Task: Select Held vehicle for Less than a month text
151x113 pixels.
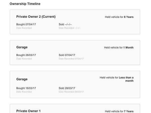Action: (x=117, y=79)
